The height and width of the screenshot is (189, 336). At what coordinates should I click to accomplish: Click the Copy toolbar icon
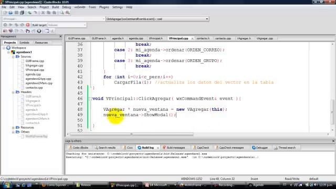49,13
